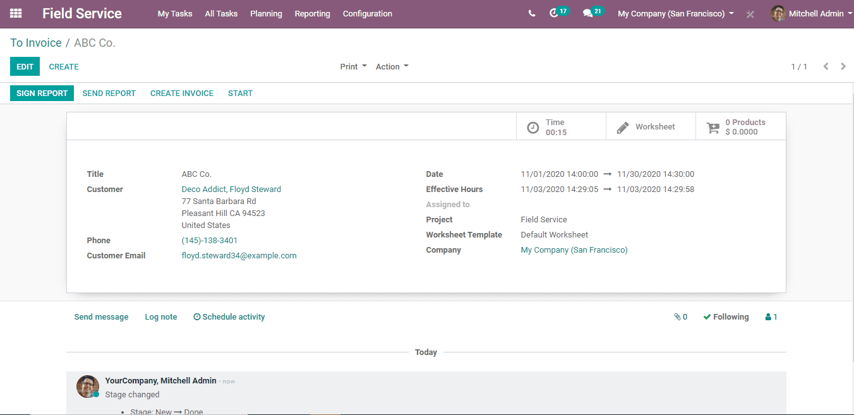Image resolution: width=854 pixels, height=415 pixels.
Task: Open the floyd.steward34@example.com email link
Action: click(239, 256)
